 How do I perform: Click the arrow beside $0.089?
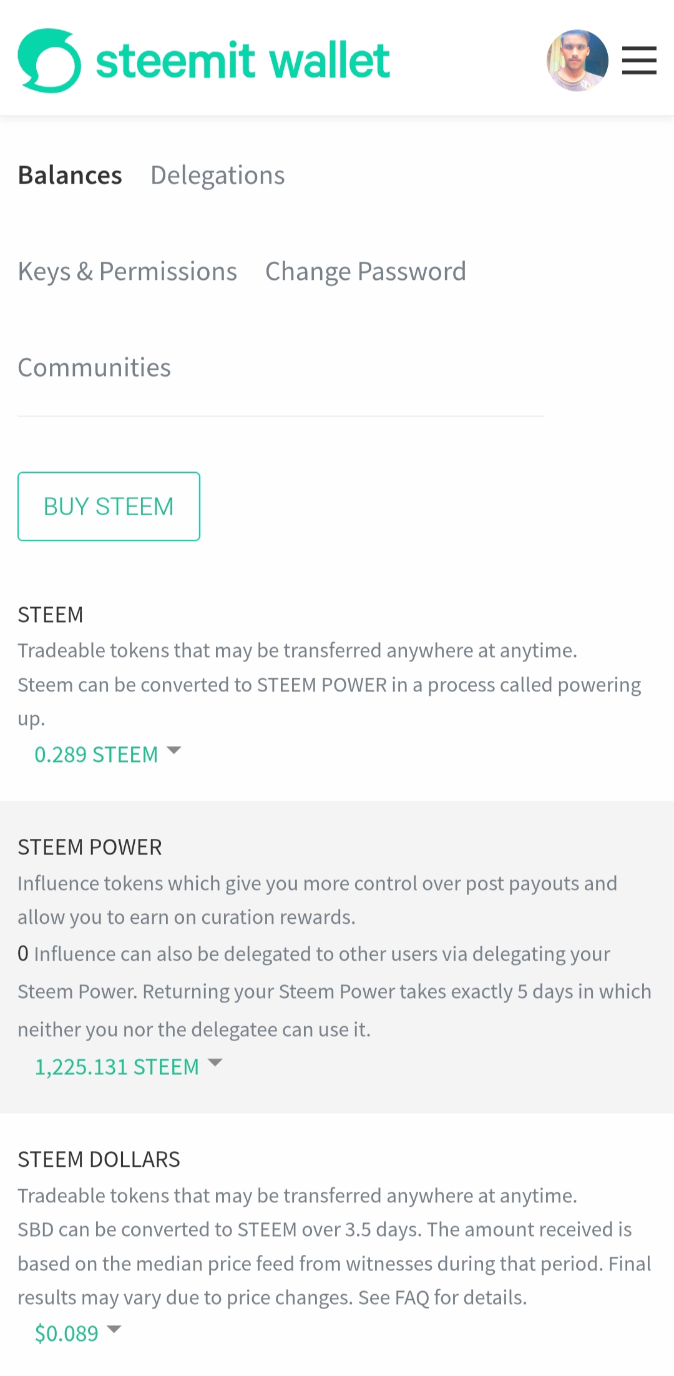114,1329
